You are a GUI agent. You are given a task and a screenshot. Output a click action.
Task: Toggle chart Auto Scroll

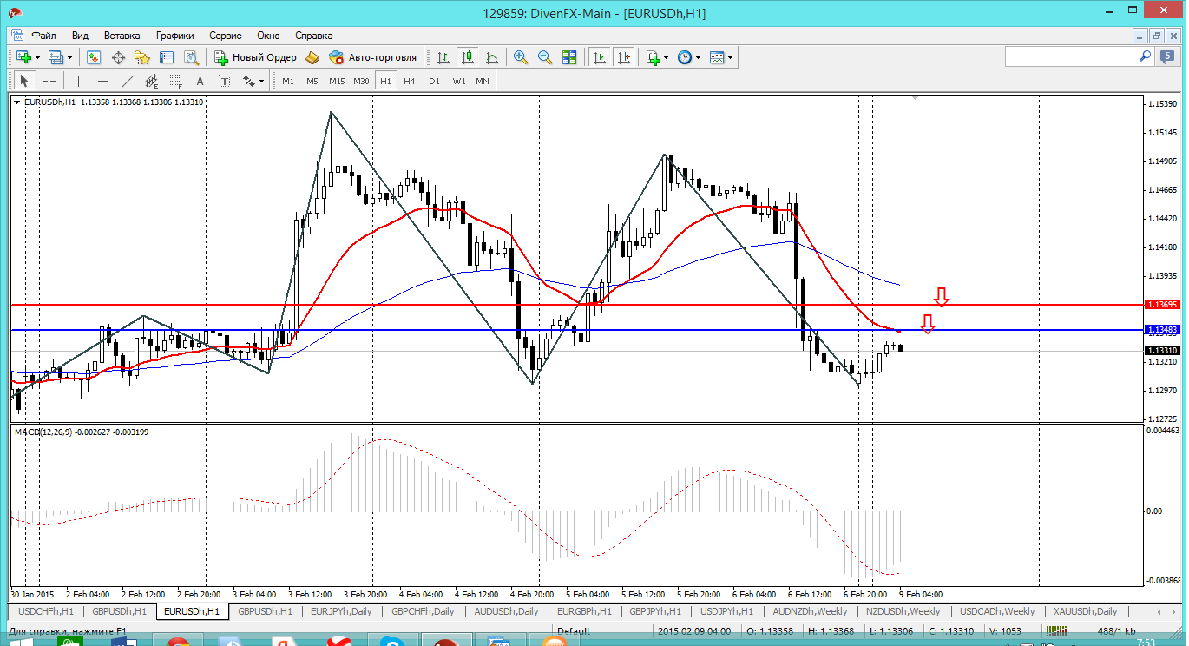599,57
